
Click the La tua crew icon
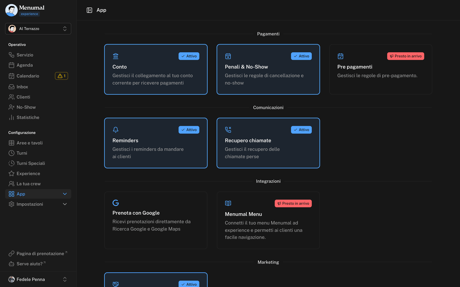click(11, 184)
